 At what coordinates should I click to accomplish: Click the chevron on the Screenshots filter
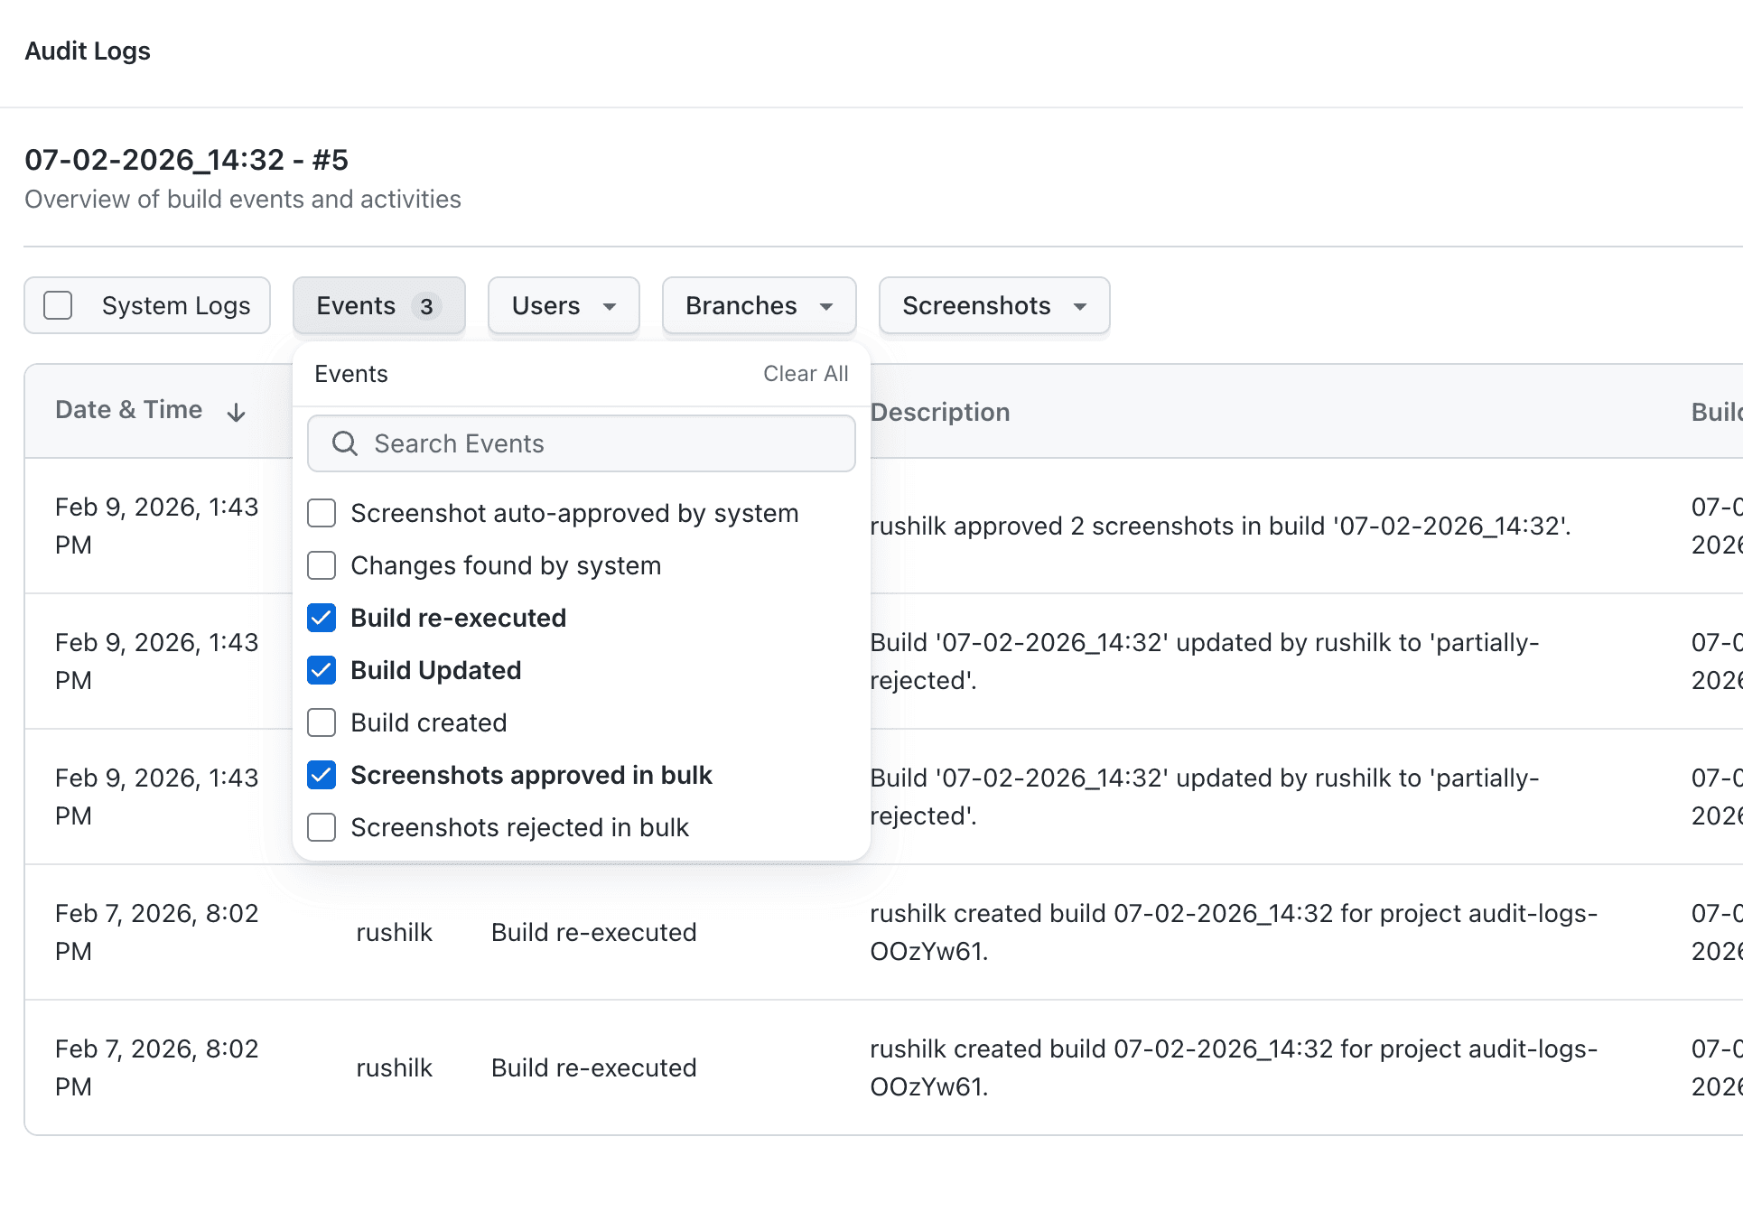1082,308
